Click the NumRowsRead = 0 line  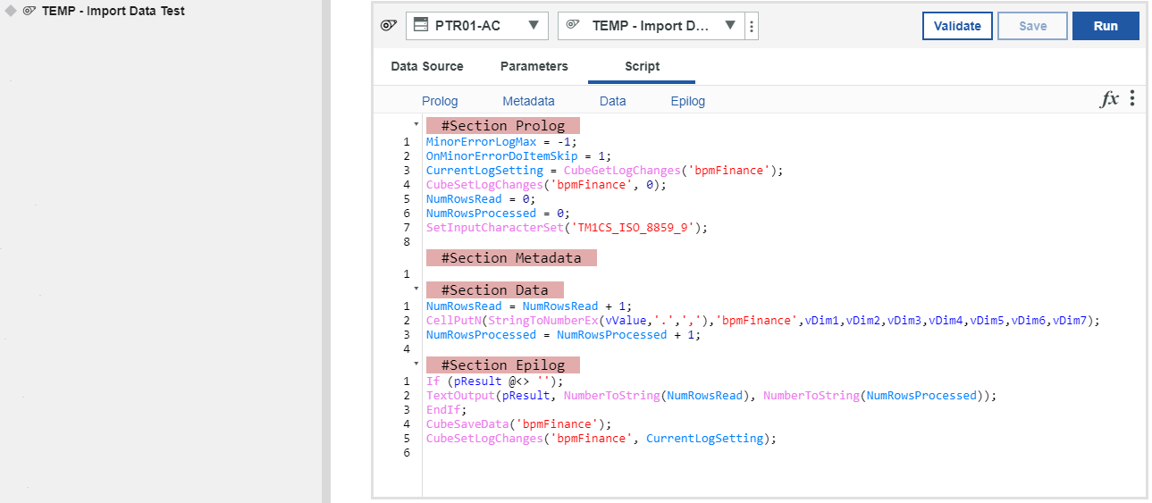point(481,198)
